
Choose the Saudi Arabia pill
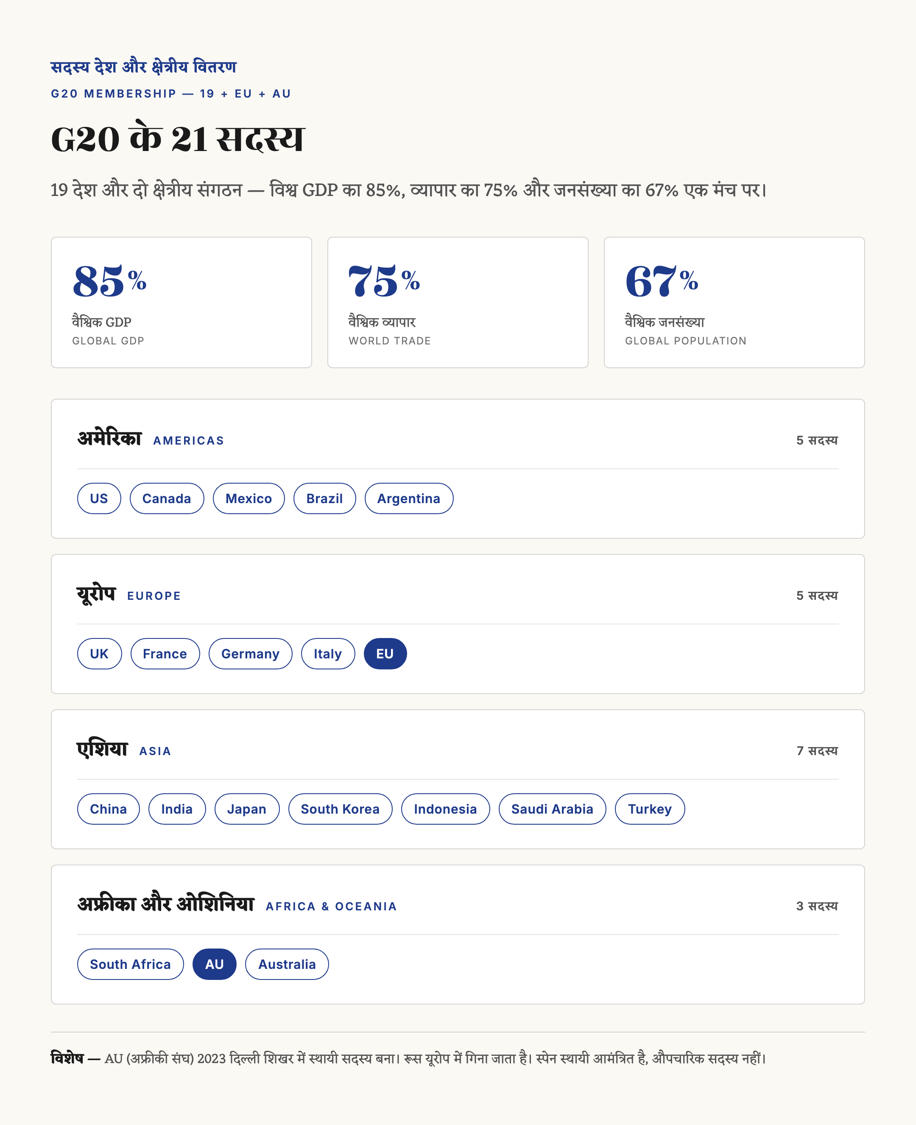(553, 809)
